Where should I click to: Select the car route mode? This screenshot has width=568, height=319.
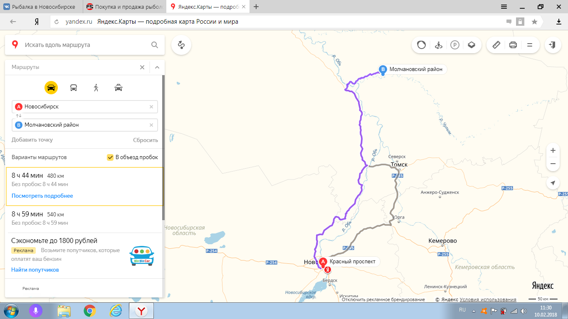click(x=51, y=88)
